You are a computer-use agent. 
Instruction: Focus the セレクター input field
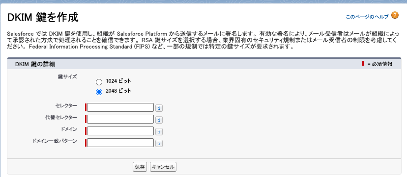[120, 107]
